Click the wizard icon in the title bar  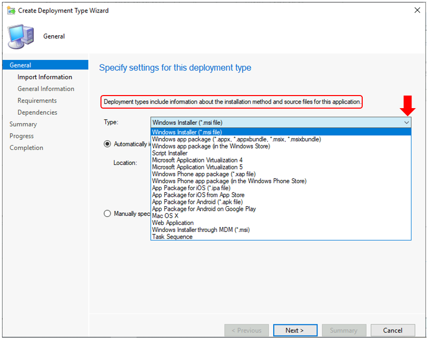coord(11,11)
